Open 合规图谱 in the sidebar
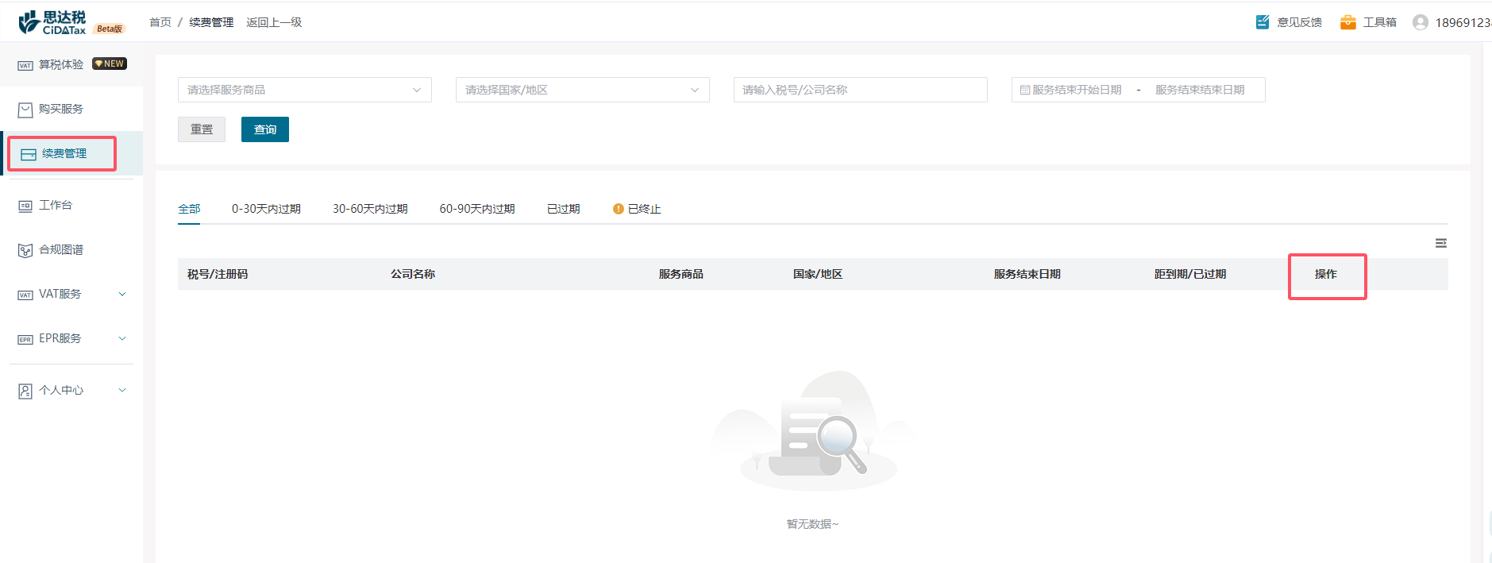Screen dimensions: 1492x563 point(61,249)
